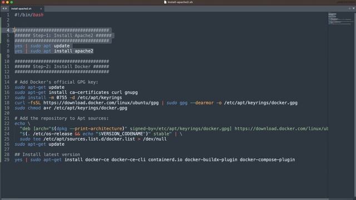Click '--dearmor' on line 18
Screen dimensions: 356x200
click(202, 103)
